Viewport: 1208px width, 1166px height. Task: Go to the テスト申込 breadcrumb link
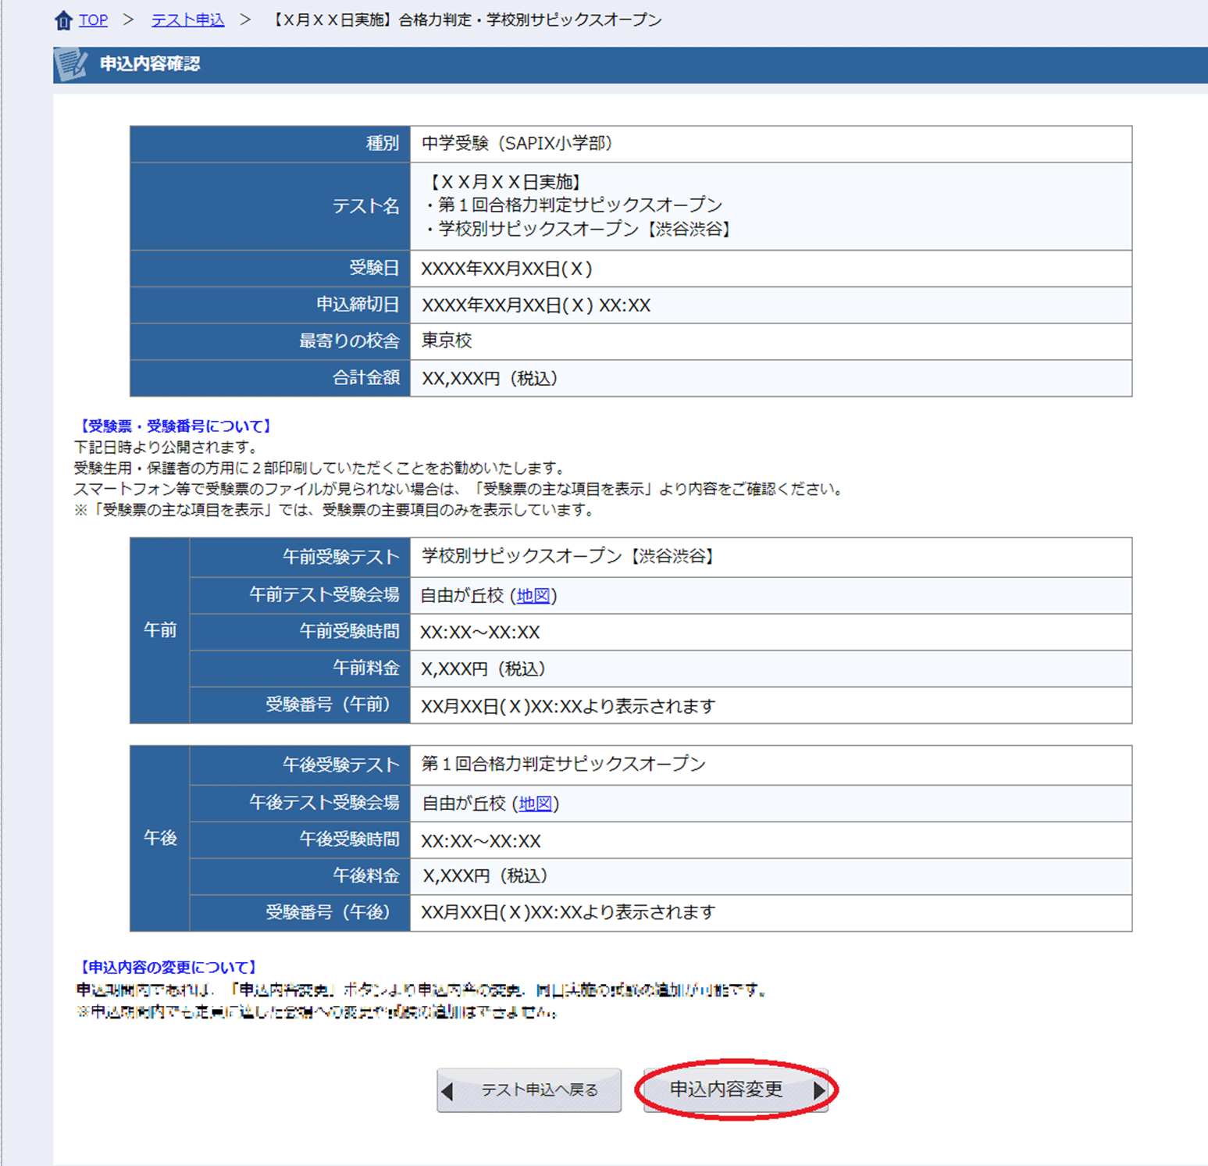(x=187, y=20)
